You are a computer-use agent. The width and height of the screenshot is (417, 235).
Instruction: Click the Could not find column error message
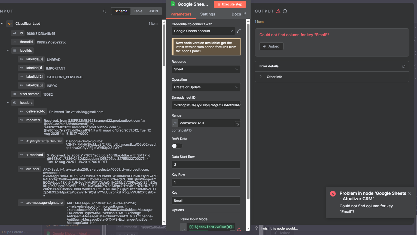coord(294,35)
